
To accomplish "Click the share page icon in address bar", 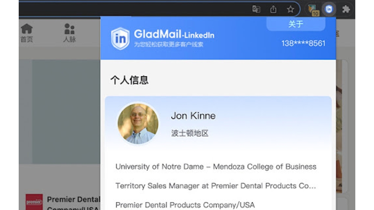I will click(273, 9).
